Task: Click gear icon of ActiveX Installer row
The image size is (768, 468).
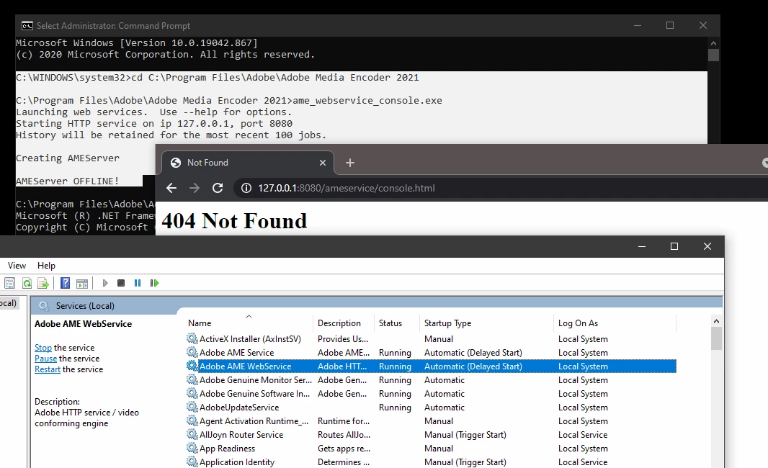Action: (192, 338)
